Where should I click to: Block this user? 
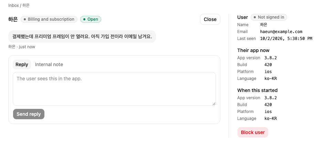(253, 132)
